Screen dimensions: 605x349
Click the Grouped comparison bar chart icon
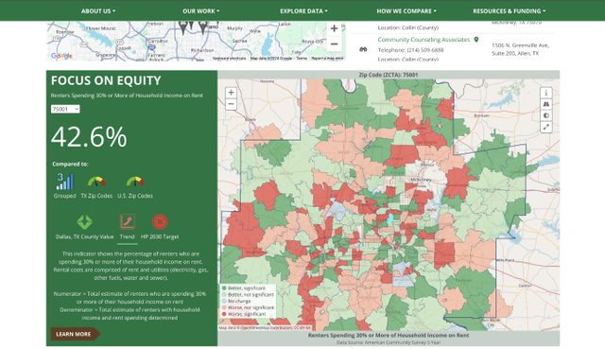coord(65,182)
